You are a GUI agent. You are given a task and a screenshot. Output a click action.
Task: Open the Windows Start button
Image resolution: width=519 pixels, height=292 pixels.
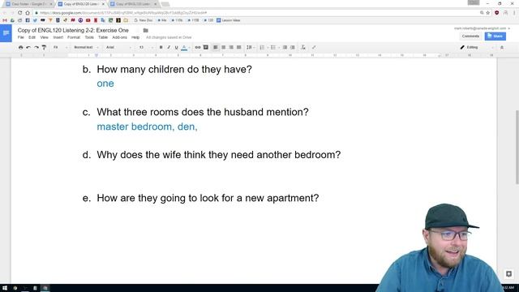(5, 288)
